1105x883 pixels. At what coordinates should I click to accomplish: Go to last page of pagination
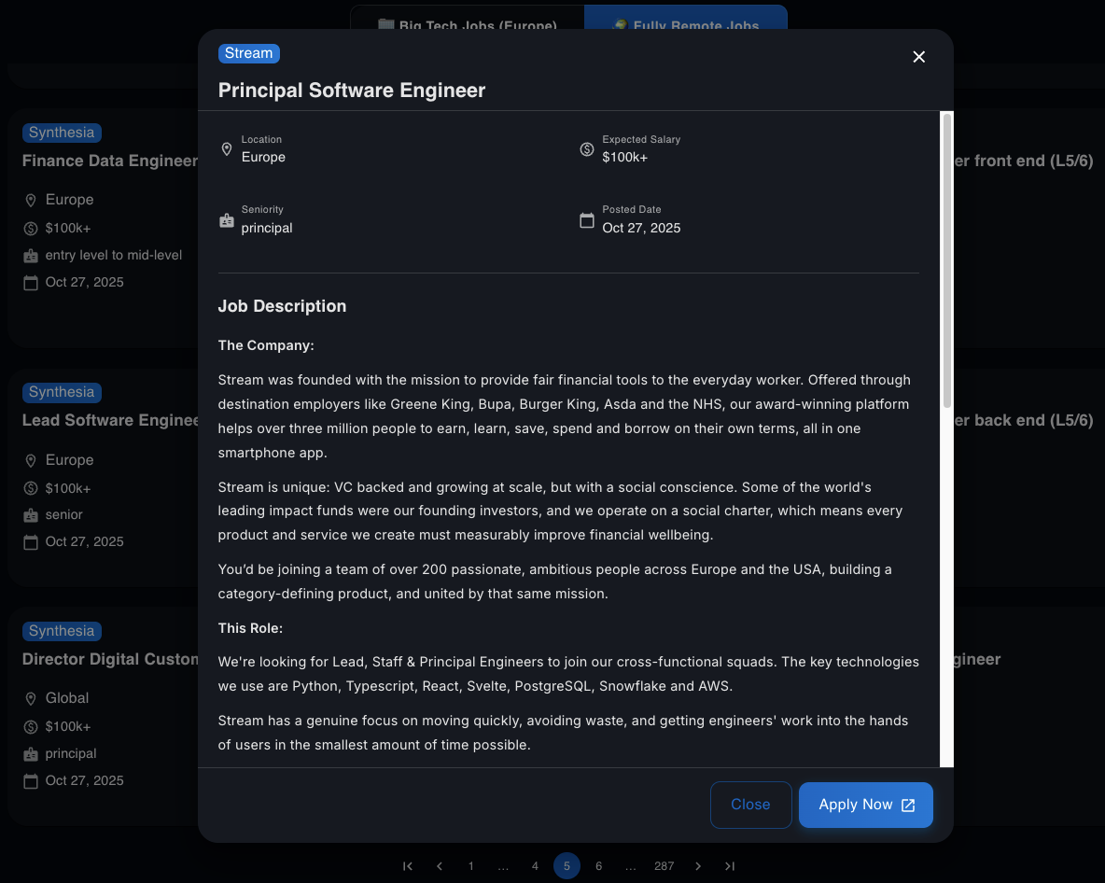730,866
